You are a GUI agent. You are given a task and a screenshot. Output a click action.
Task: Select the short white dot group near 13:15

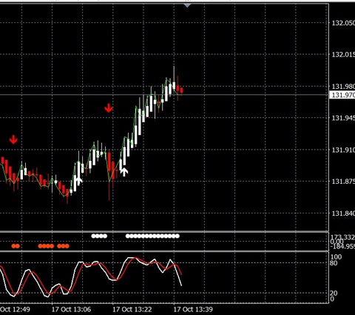pos(99,236)
